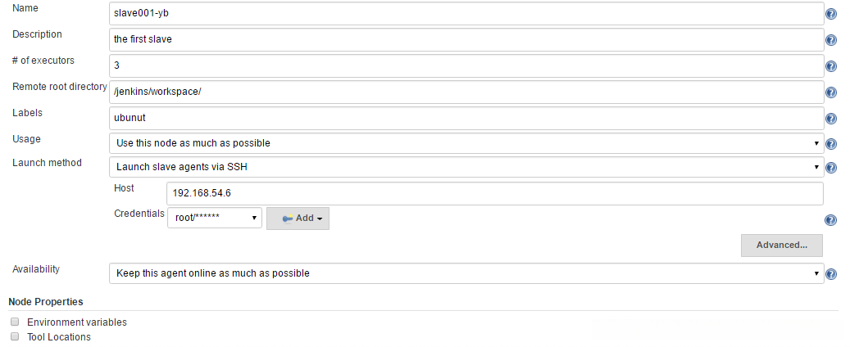The image size is (850, 347).
Task: Enable the Environment variables checkbox
Action: coord(15,322)
